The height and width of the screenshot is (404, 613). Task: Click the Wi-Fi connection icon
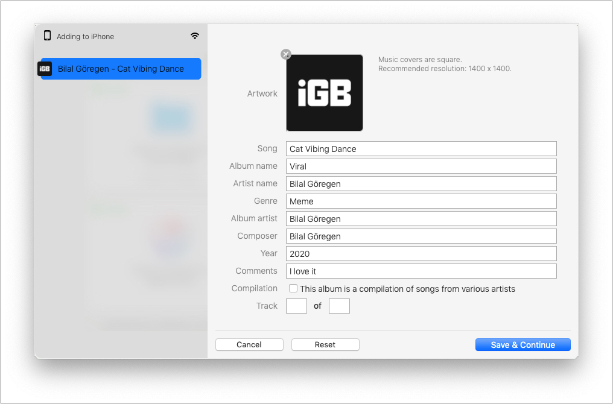point(195,36)
